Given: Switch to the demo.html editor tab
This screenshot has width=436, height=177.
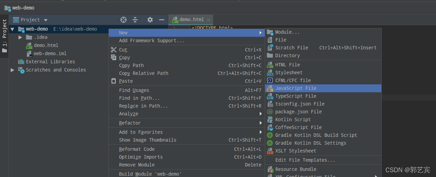Looking at the screenshot, I should click(x=191, y=19).
